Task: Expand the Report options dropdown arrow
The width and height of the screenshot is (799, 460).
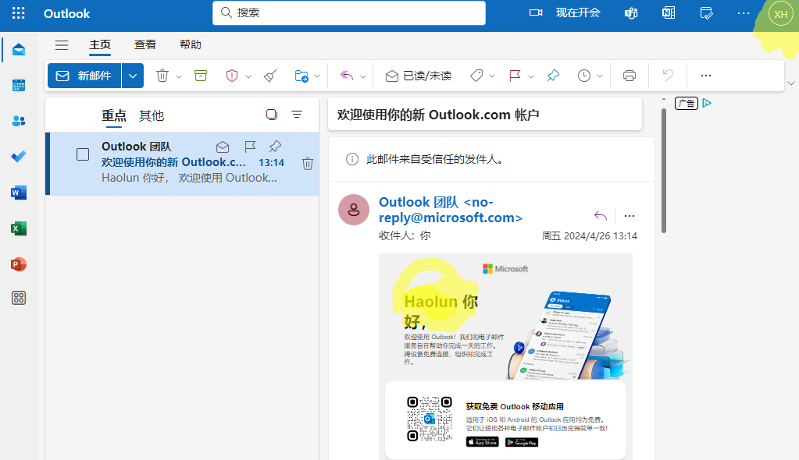Action: 248,76
